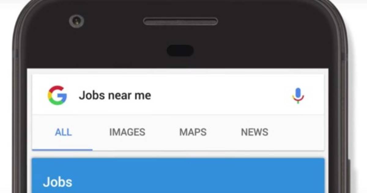367x193 pixels.
Task: Tap the oval proximity sensor
Action: 180,51
